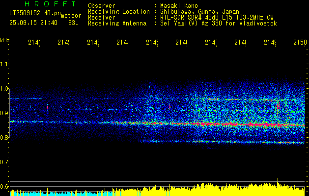The image size is (309, 196).
Task: Click the tallest yellow peak in the level graph
Action: [x=278, y=187]
